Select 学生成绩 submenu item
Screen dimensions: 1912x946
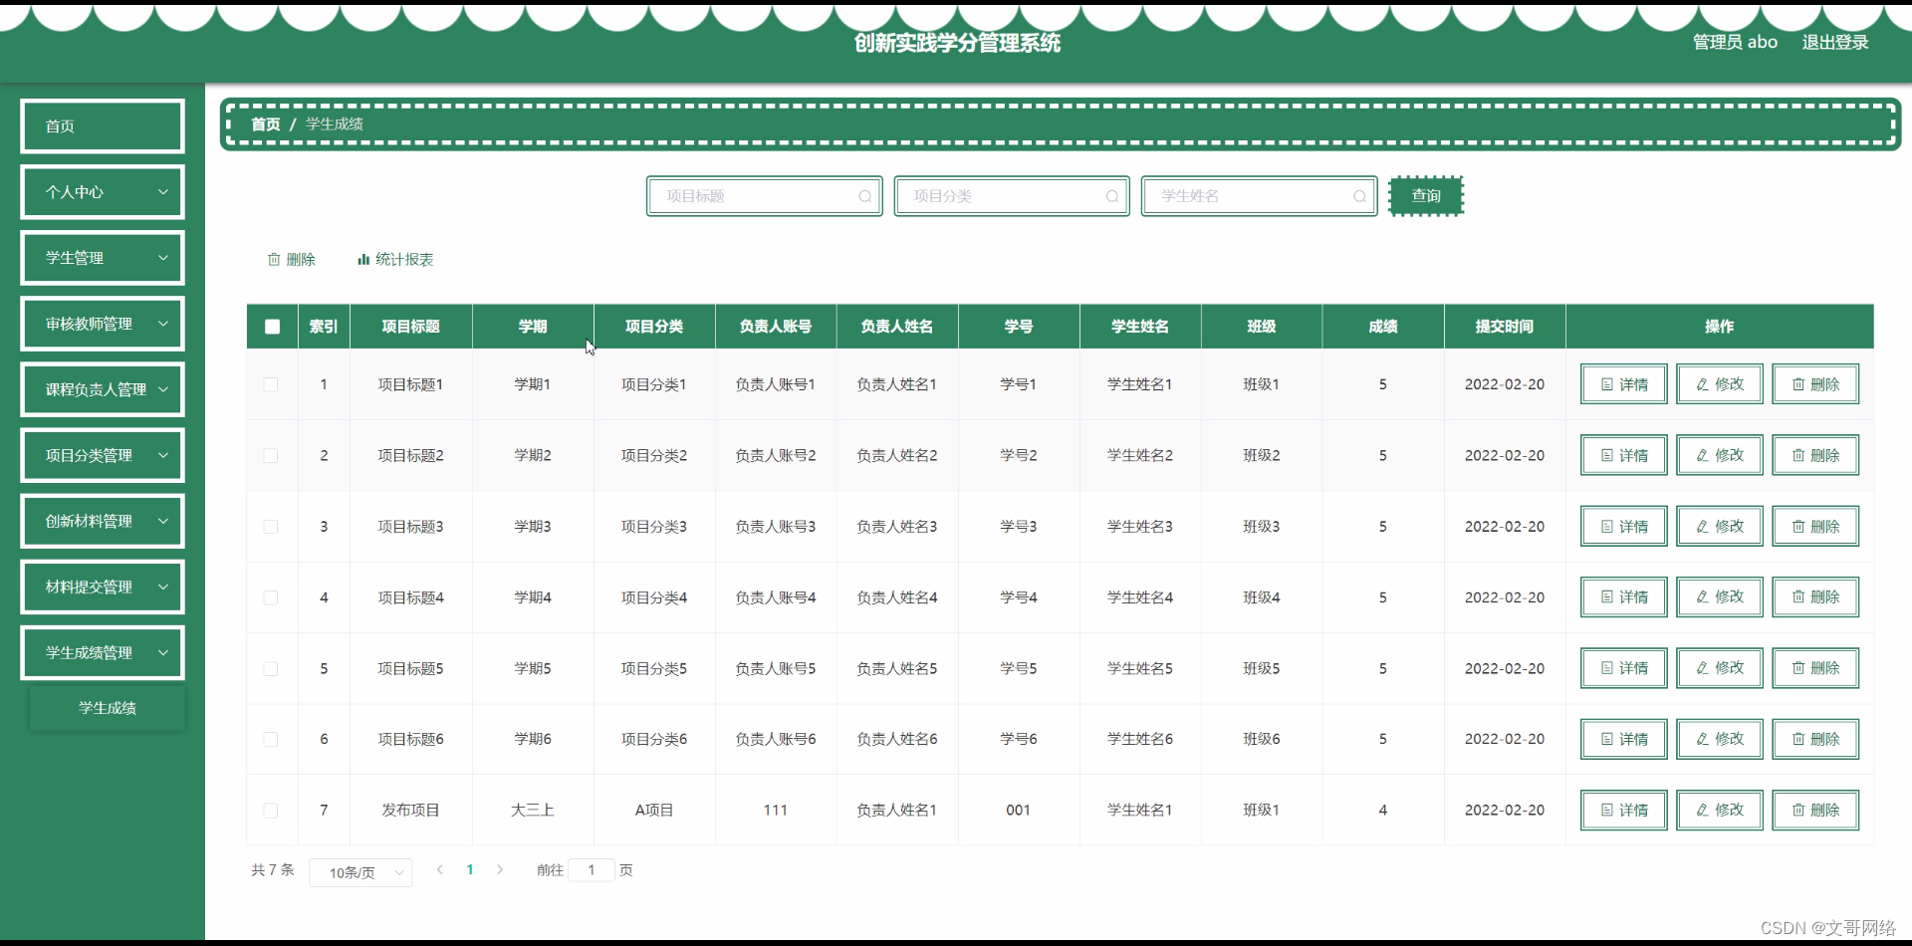pyautogui.click(x=108, y=708)
